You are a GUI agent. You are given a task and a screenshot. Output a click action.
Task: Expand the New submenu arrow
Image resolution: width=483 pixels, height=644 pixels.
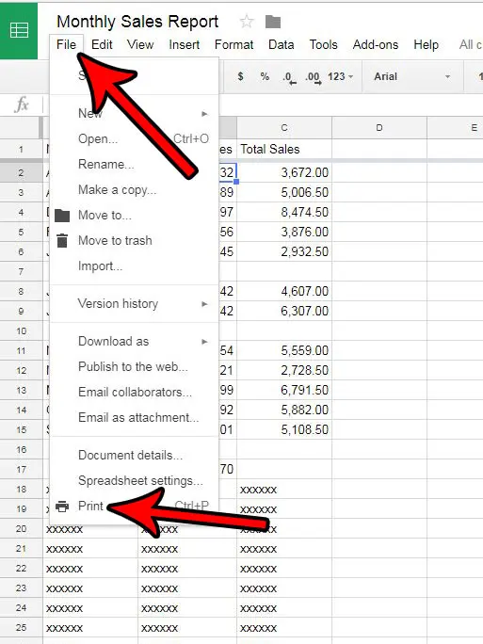(x=204, y=113)
